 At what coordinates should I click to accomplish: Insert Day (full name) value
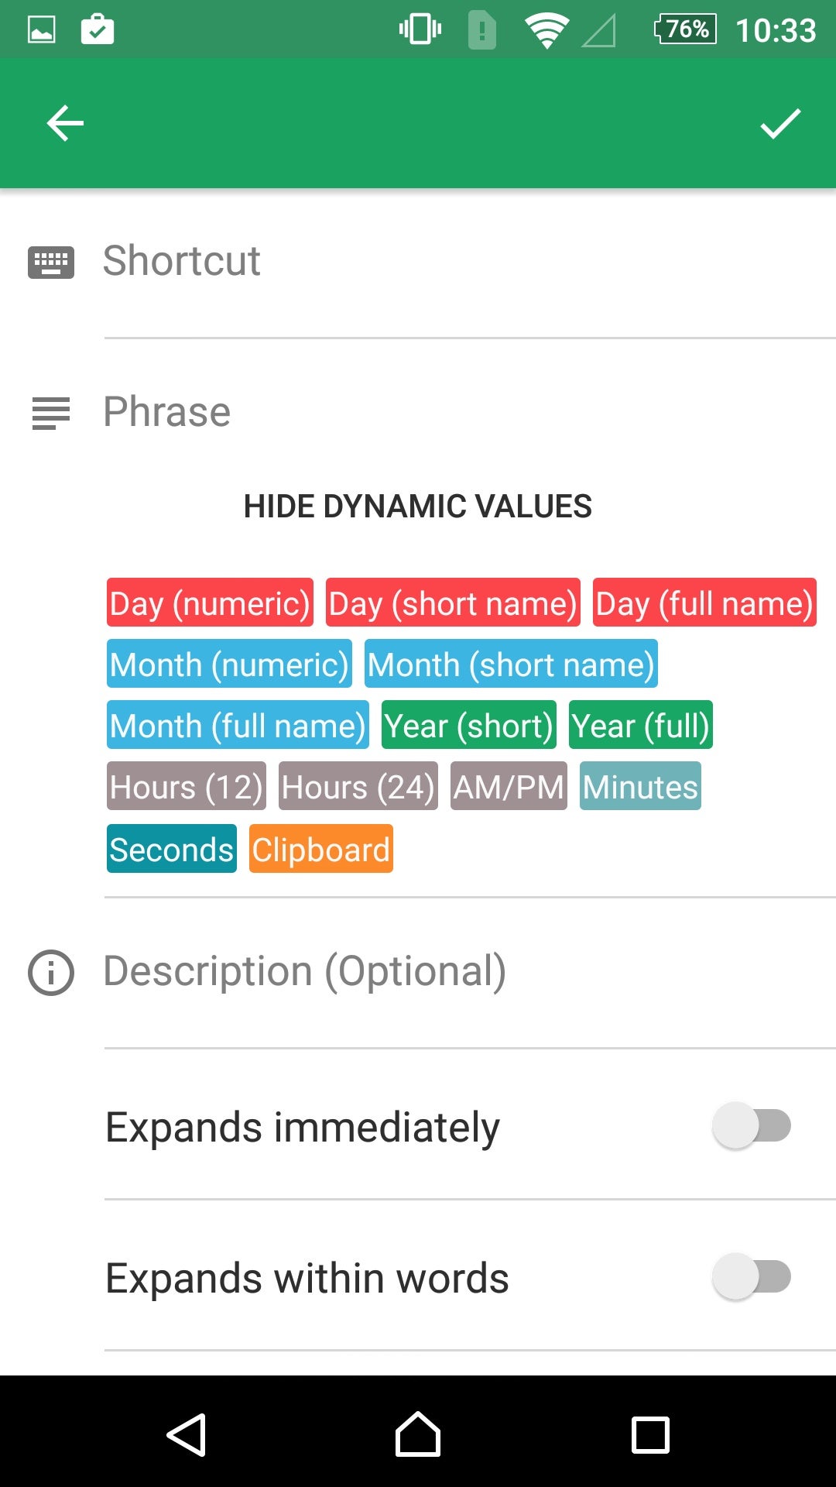pos(704,603)
